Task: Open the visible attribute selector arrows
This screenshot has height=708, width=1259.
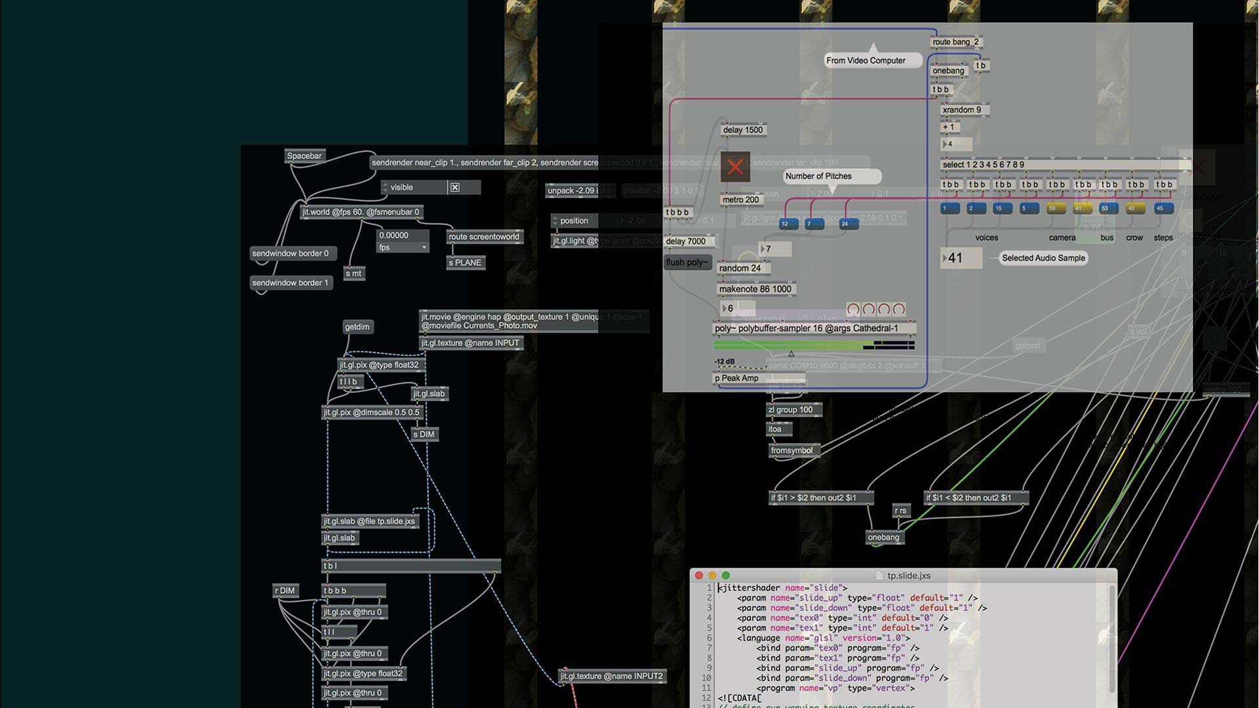Action: [x=385, y=187]
